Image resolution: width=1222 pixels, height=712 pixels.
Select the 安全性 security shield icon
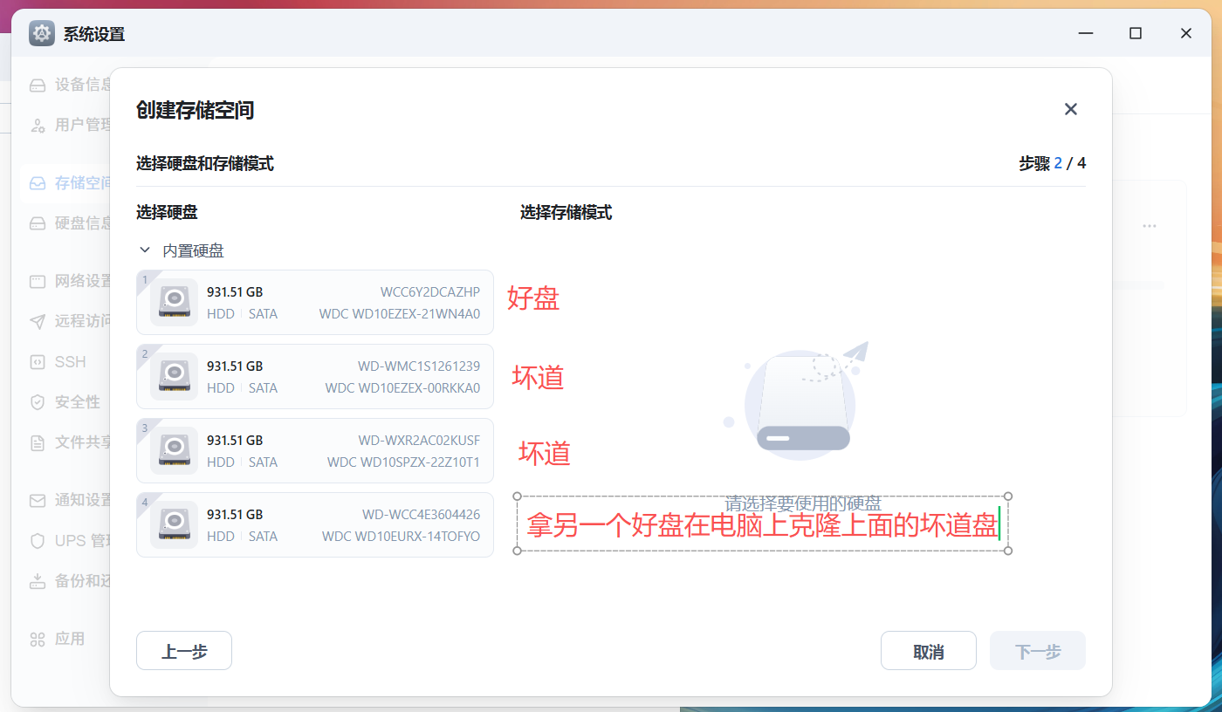tap(37, 401)
